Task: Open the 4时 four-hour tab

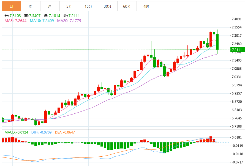Action: (x=146, y=6)
